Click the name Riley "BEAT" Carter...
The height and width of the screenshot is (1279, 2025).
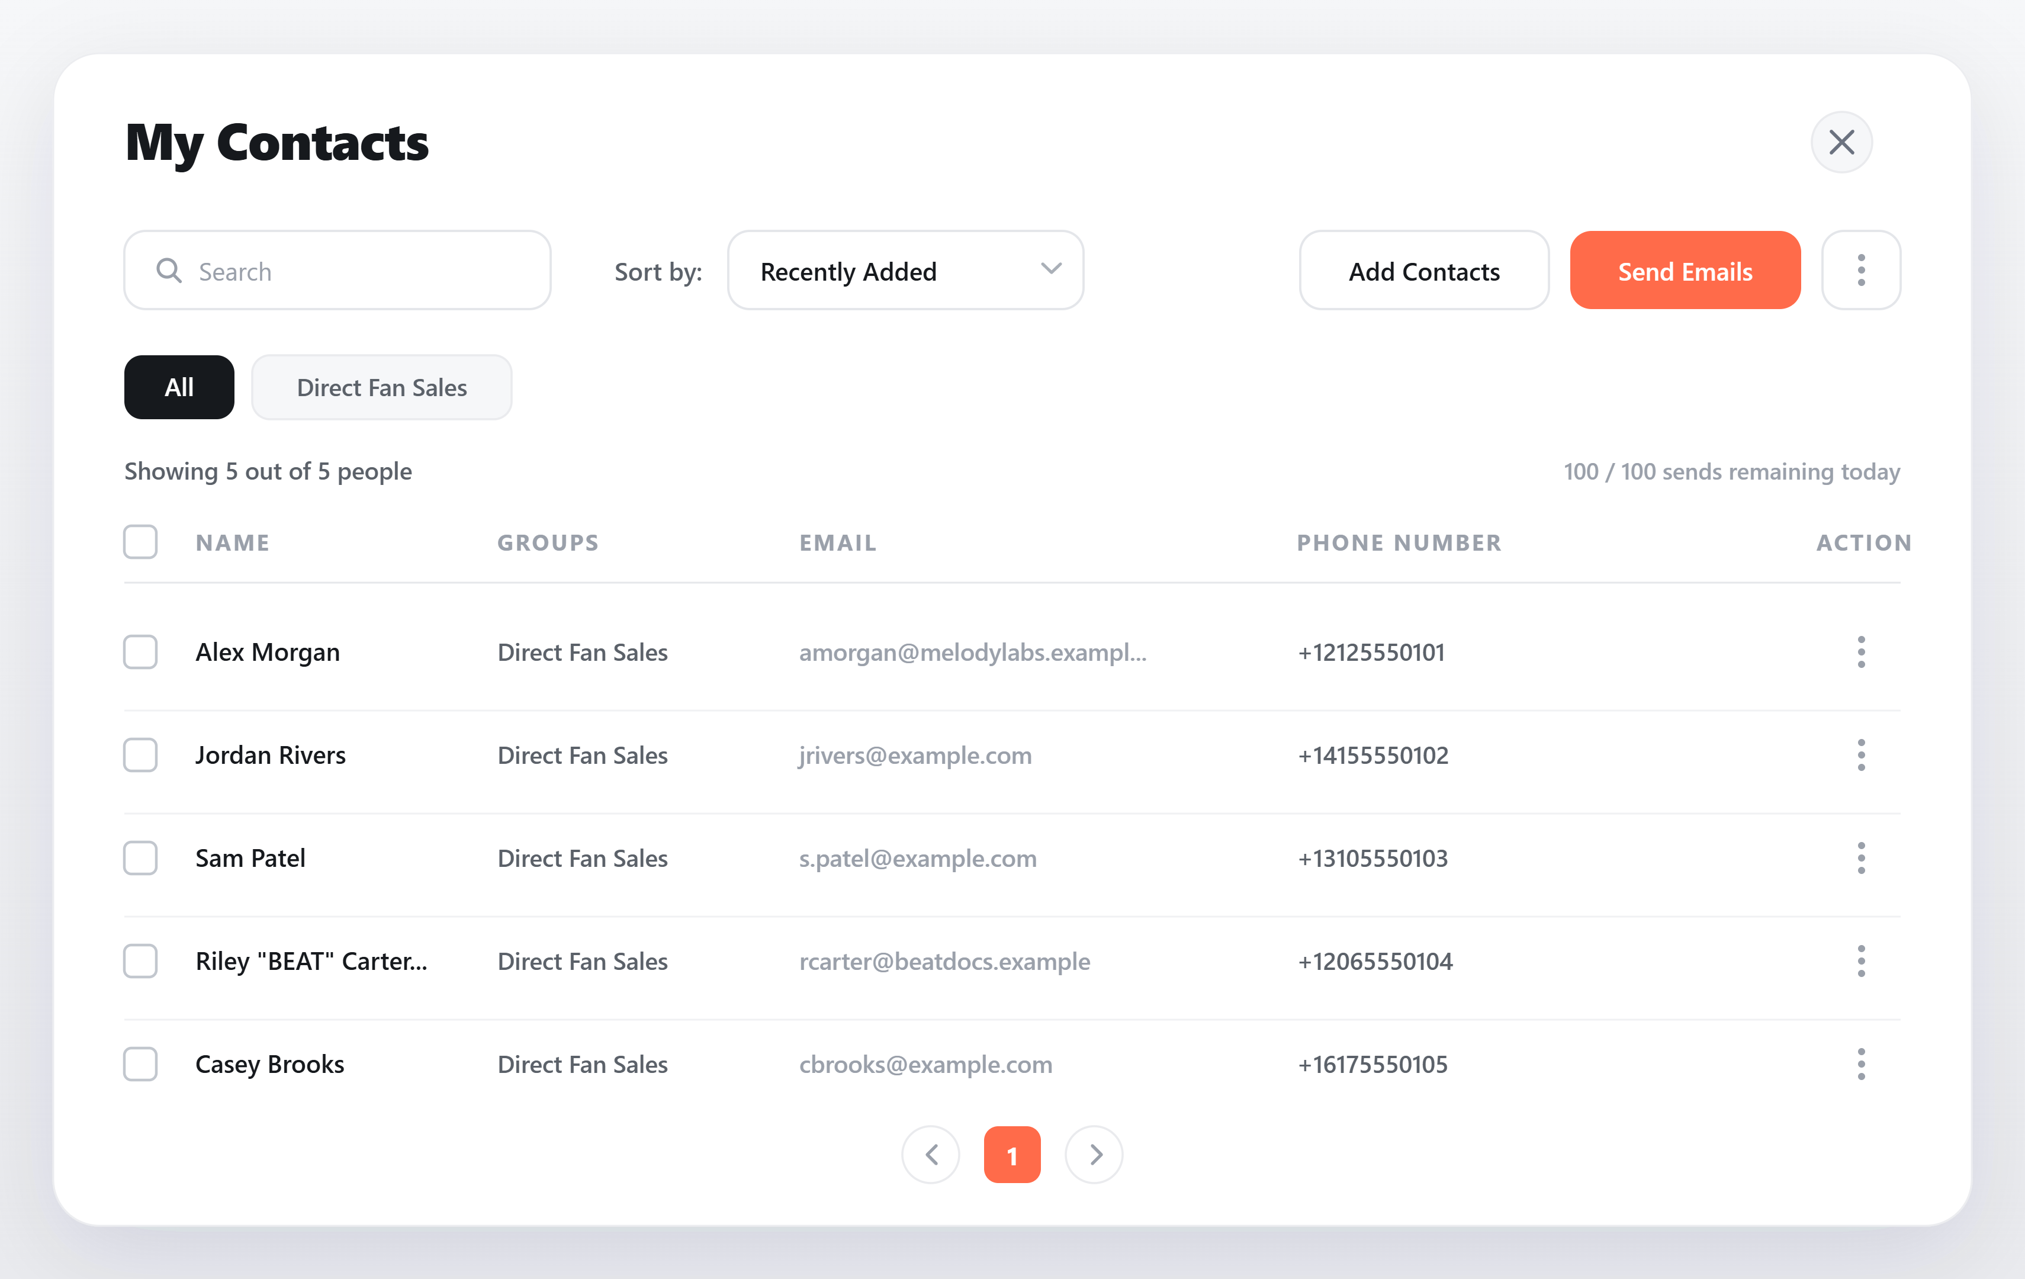312,961
